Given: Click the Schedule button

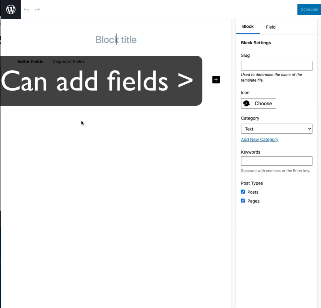Looking at the screenshot, I should 309,10.
